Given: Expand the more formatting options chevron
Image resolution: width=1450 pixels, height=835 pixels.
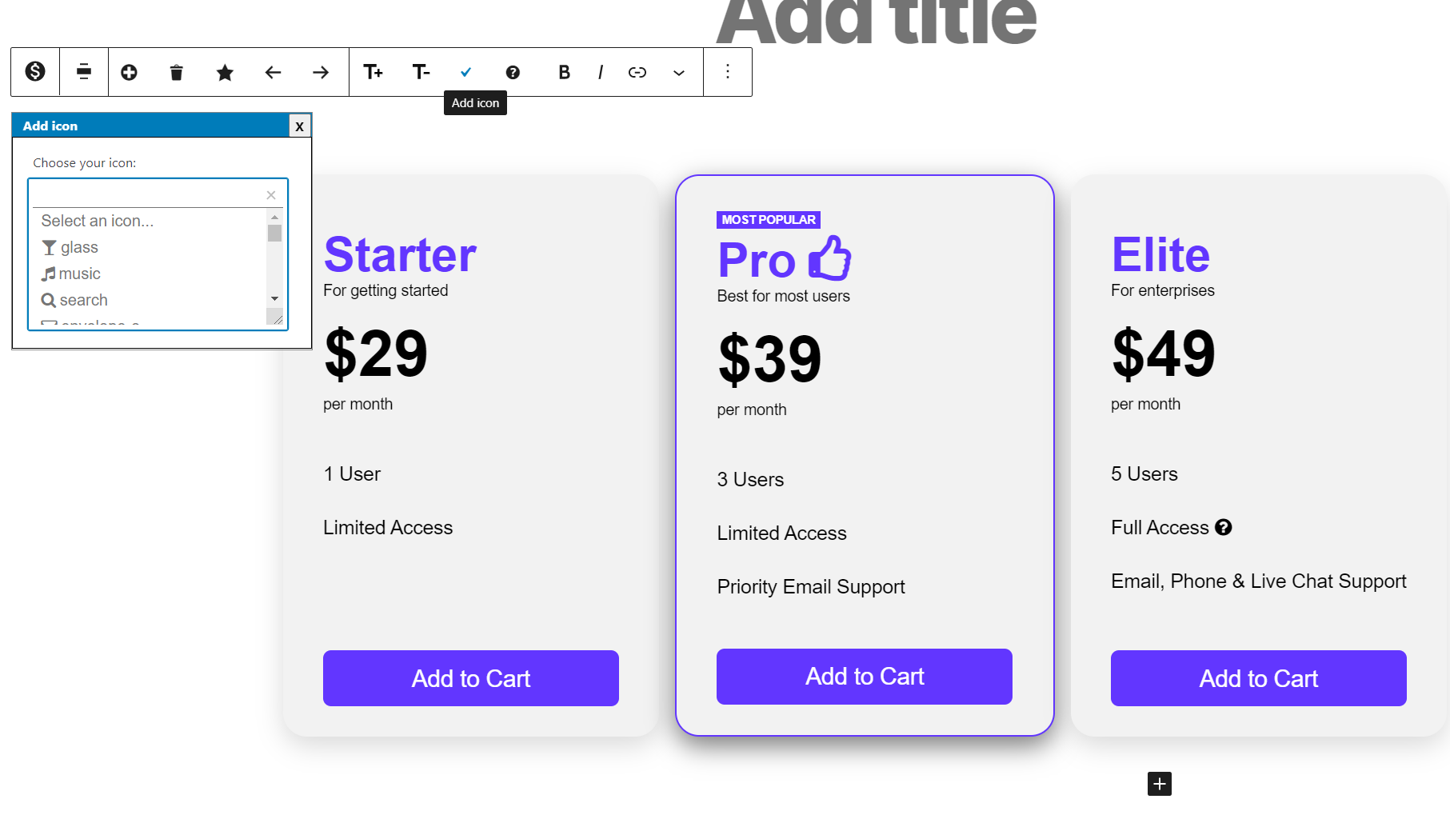Looking at the screenshot, I should coord(678,72).
